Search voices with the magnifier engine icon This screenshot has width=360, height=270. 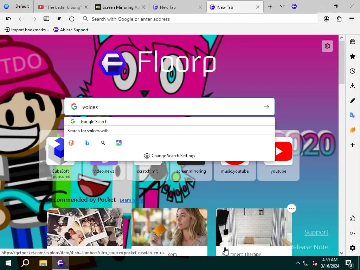103,143
